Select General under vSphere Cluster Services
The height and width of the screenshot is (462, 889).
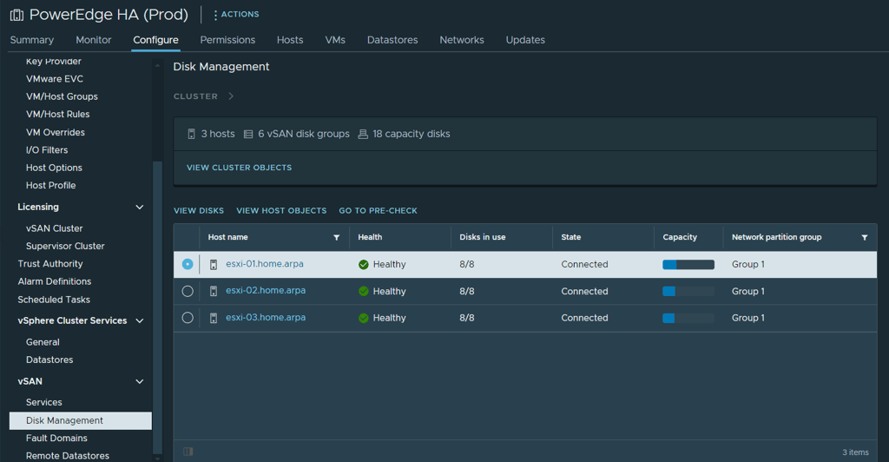click(x=43, y=342)
